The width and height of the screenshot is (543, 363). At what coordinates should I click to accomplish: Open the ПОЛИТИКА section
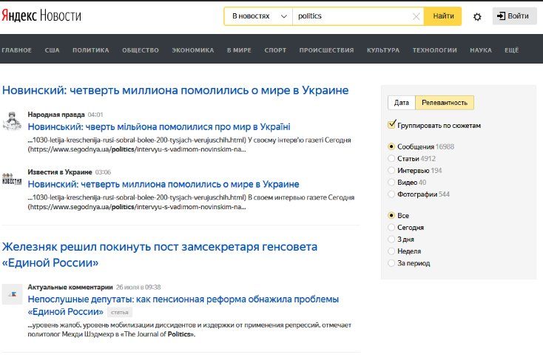91,50
